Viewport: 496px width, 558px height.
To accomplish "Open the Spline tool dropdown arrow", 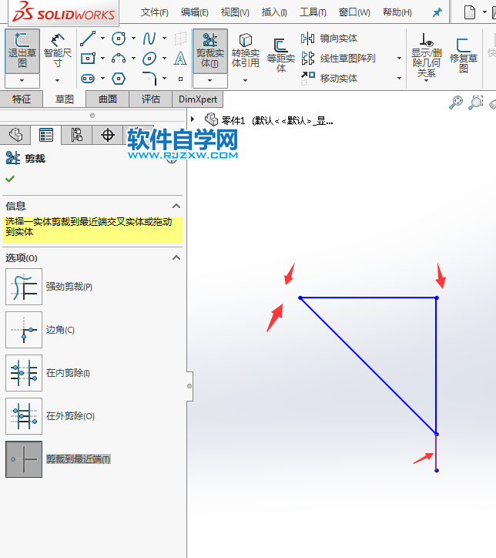I will 165,39.
